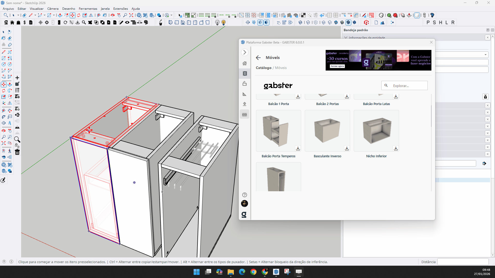Toggle the unlit lightbulb toolbar icon
This screenshot has height=278, width=495.
point(217,23)
